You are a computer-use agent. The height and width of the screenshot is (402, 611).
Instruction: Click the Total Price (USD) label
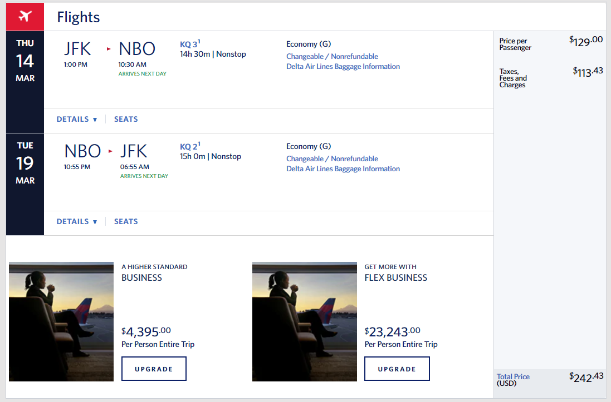coord(513,380)
